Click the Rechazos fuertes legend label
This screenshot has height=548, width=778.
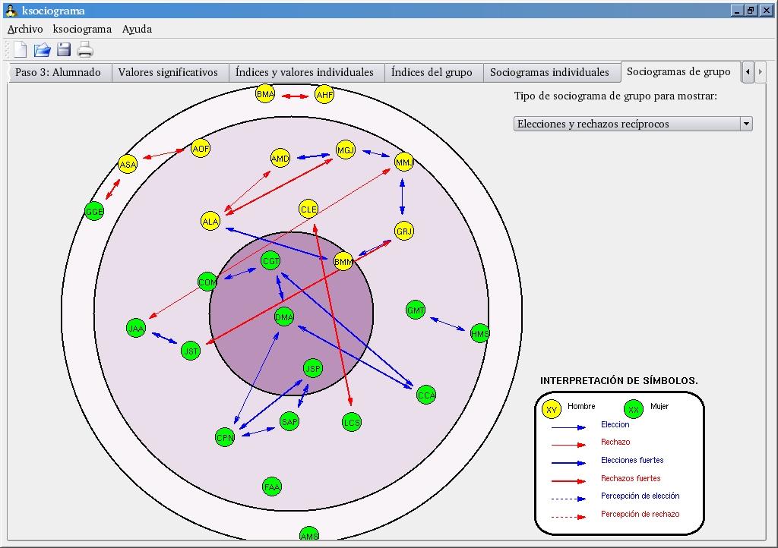click(x=631, y=478)
